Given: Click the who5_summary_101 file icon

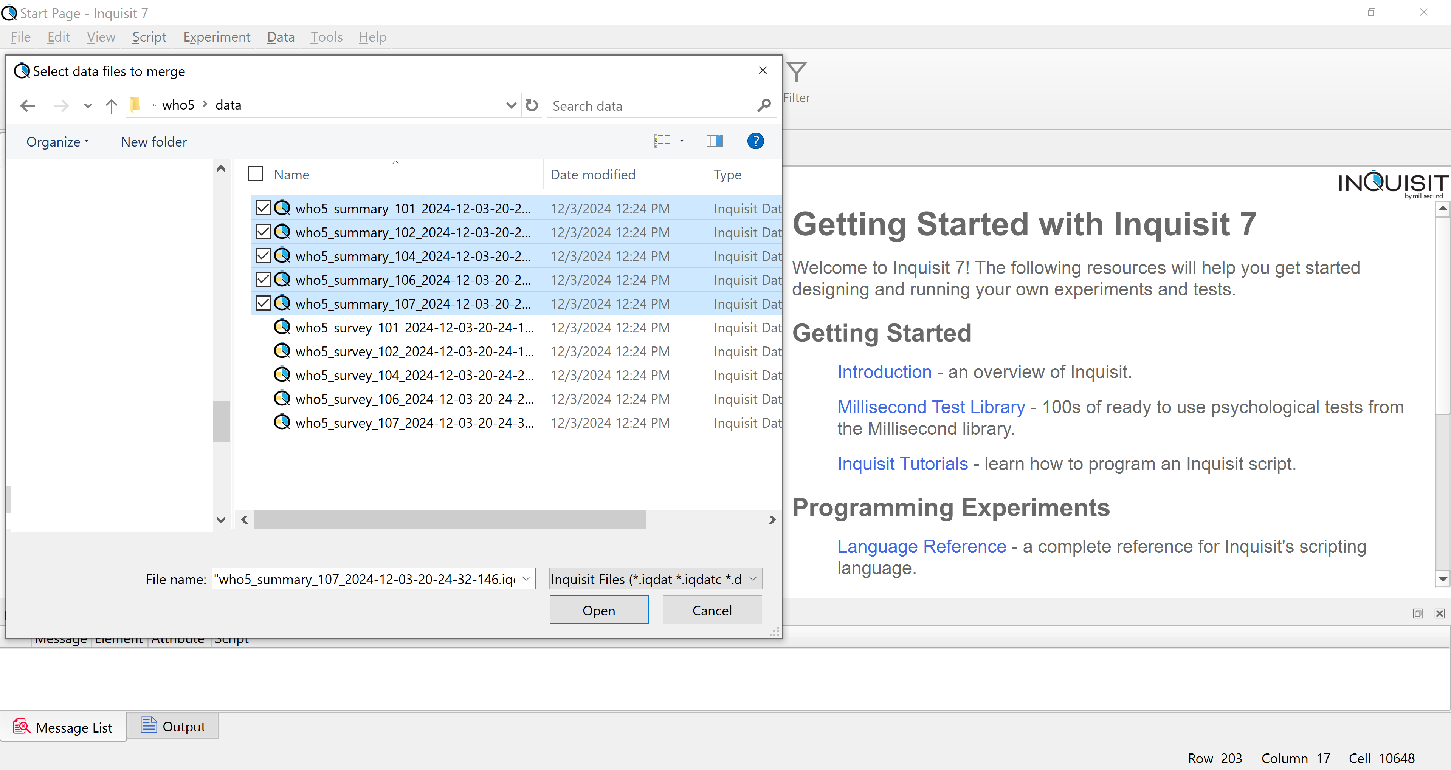Looking at the screenshot, I should (282, 208).
